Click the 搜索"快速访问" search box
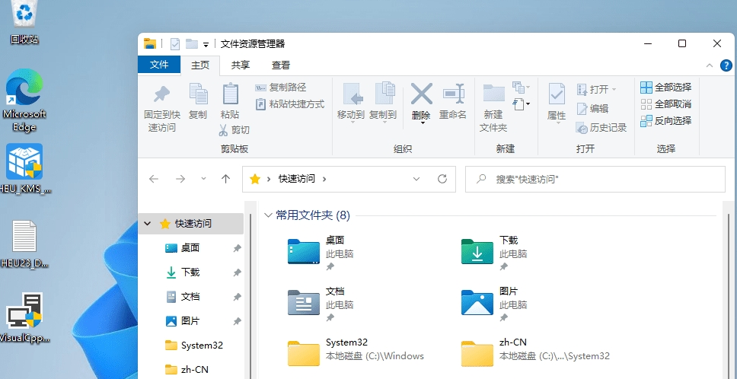This screenshot has width=737, height=379. click(x=595, y=179)
